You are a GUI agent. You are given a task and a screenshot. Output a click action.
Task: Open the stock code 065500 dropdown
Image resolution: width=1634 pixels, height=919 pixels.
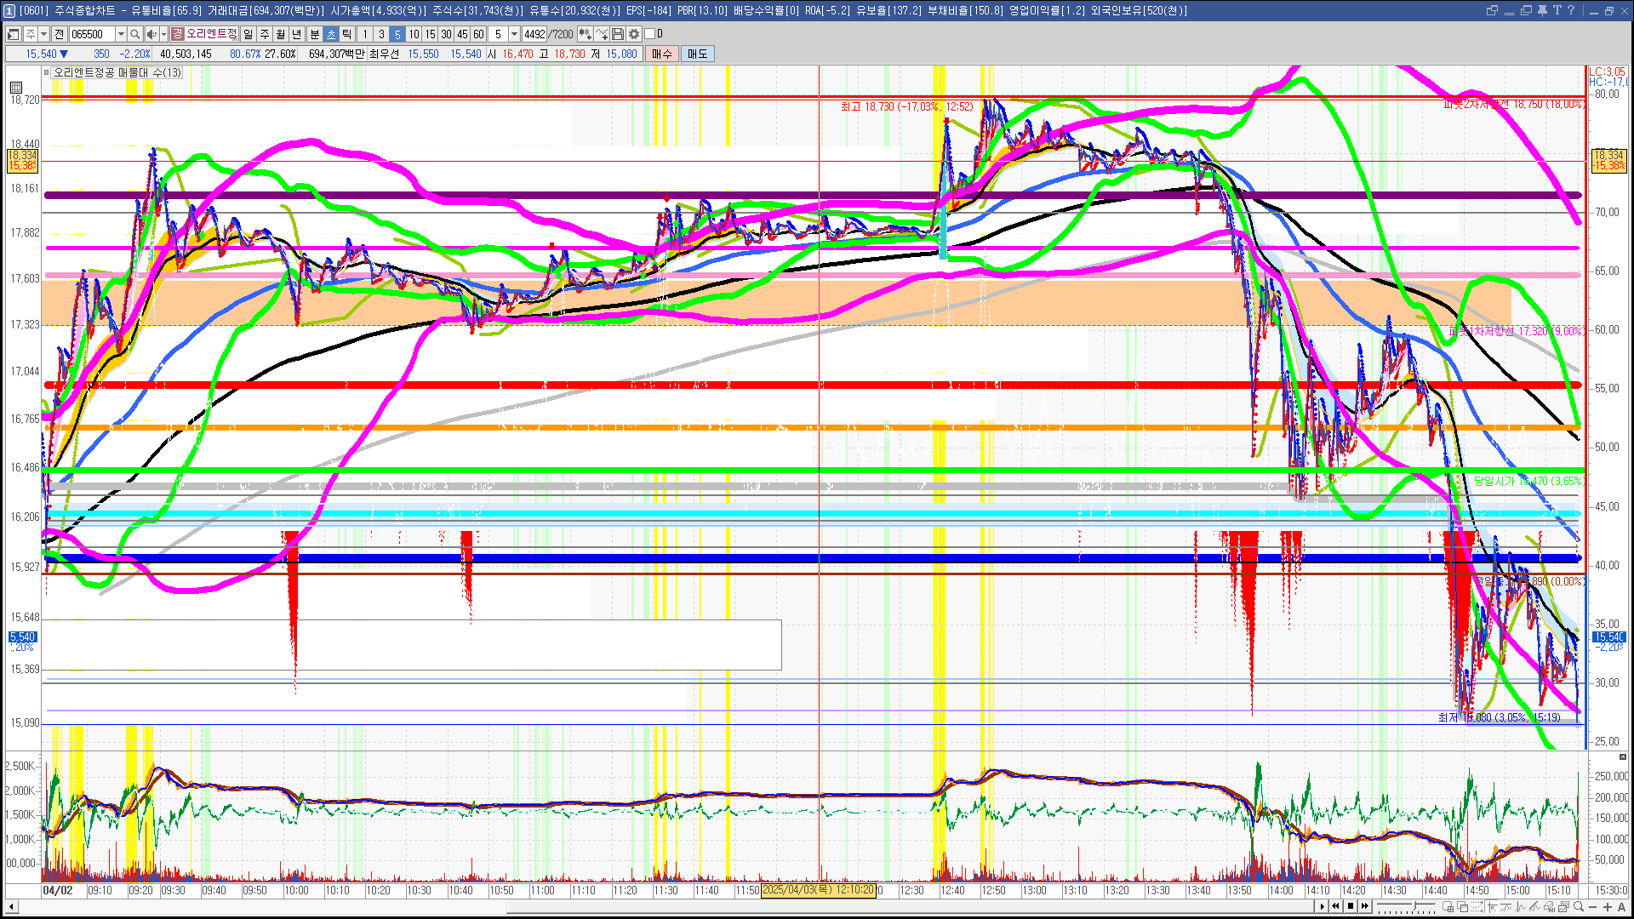(121, 34)
